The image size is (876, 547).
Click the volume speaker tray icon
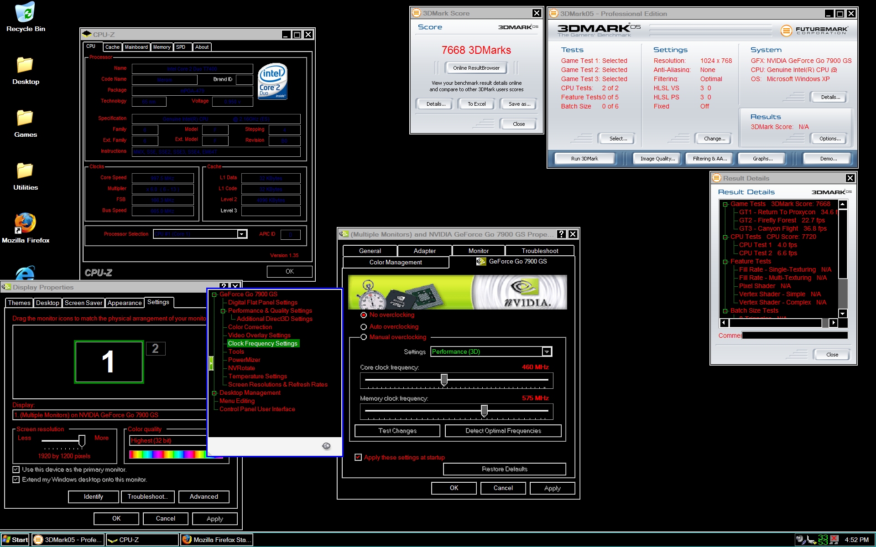800,540
